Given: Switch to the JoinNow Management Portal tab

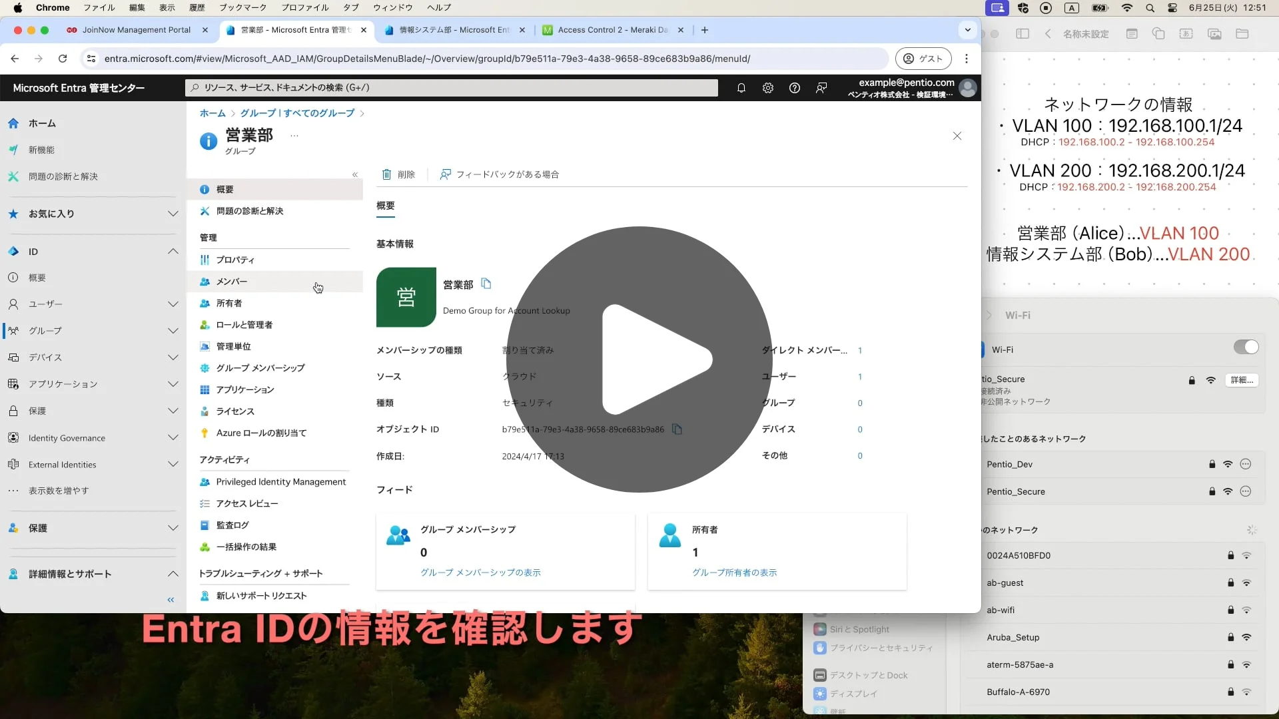Looking at the screenshot, I should pyautogui.click(x=137, y=30).
